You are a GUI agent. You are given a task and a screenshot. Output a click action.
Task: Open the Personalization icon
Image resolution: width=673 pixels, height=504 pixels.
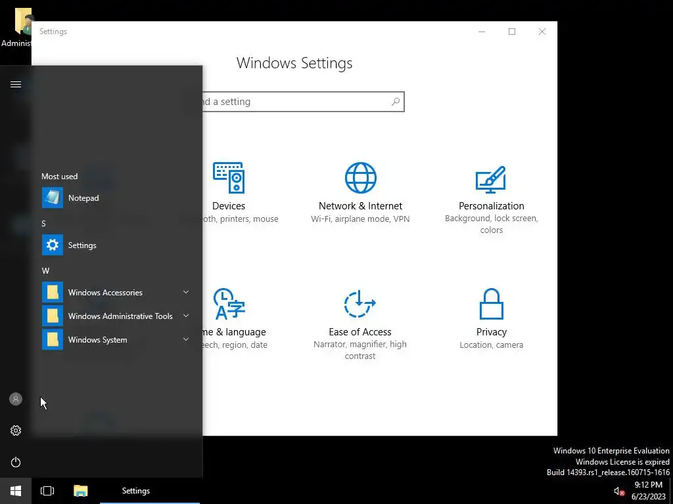pyautogui.click(x=491, y=180)
